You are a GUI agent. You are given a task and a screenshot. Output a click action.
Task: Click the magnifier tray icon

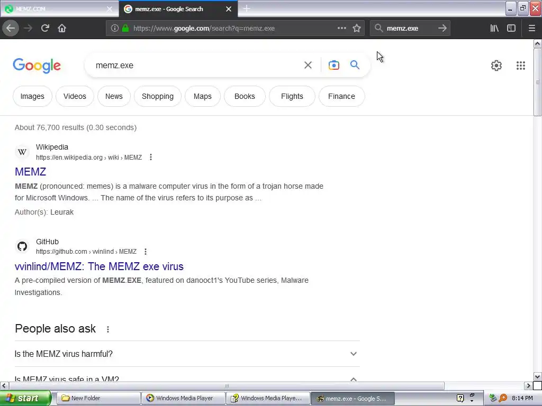503,398
